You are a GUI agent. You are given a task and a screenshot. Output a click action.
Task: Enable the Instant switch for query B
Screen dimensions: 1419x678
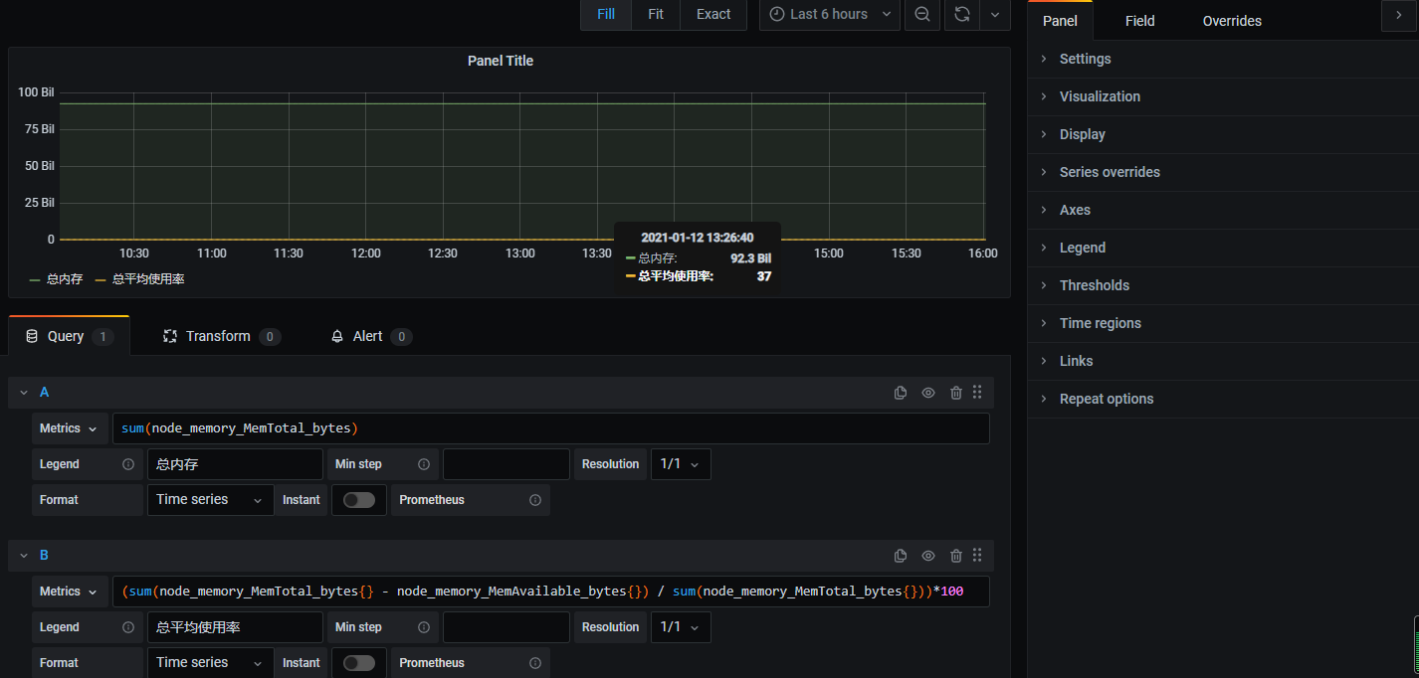tap(358, 663)
